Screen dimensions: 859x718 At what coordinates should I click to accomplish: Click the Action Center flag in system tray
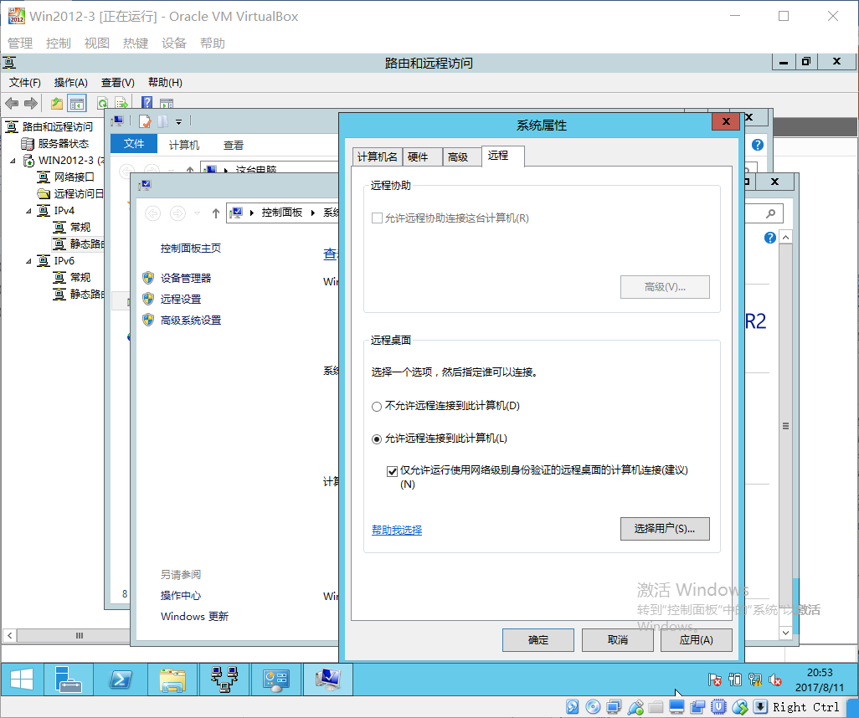coord(714,680)
